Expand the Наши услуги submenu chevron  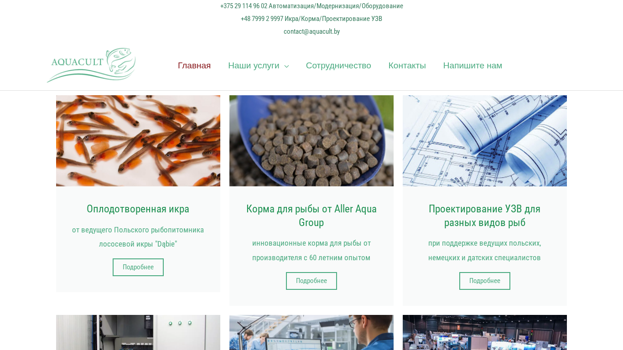tap(286, 66)
